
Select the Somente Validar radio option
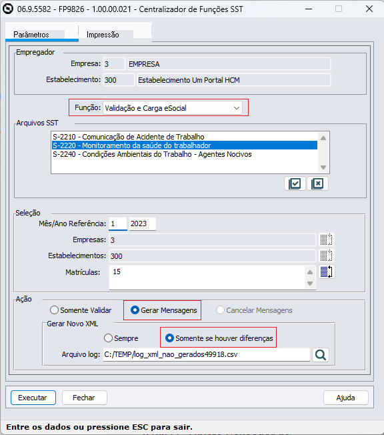81,310
